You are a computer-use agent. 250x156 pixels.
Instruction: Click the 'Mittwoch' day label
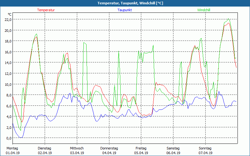(x=77, y=149)
